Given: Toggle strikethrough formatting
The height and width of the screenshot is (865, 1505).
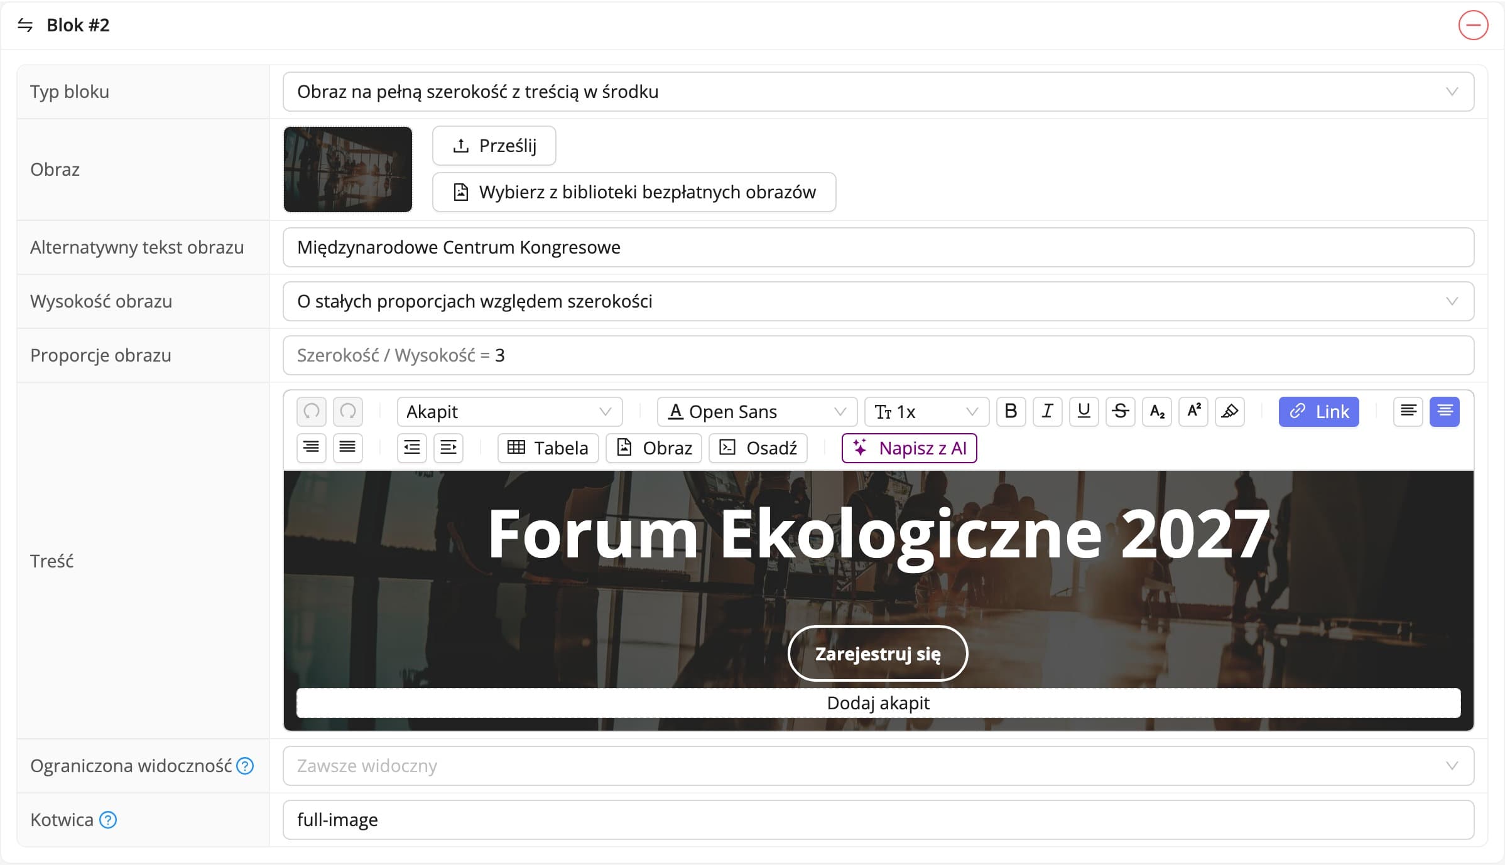Looking at the screenshot, I should click(x=1120, y=412).
